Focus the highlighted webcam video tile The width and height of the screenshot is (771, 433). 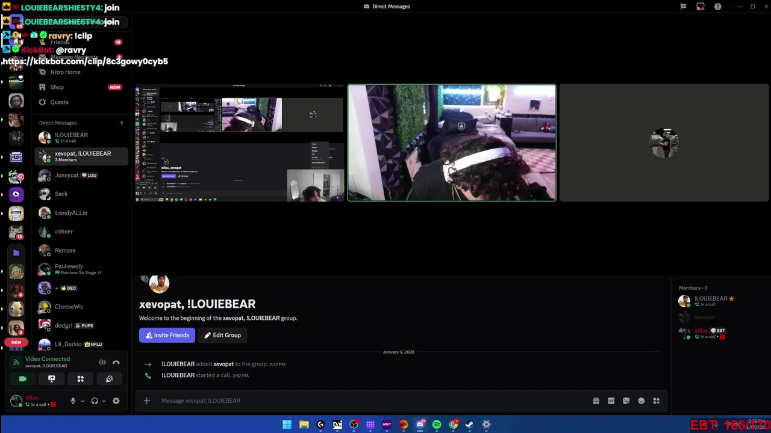[x=452, y=143]
